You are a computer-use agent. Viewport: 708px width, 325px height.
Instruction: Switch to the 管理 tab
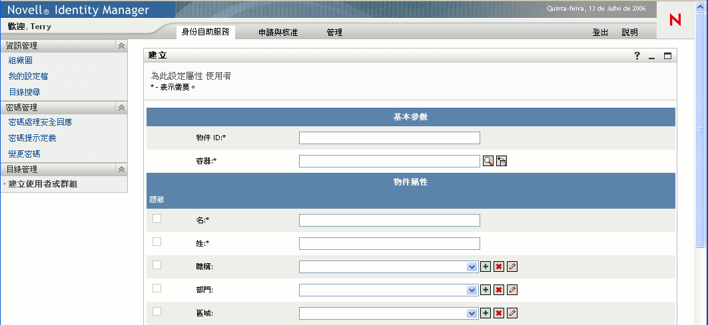pos(334,33)
